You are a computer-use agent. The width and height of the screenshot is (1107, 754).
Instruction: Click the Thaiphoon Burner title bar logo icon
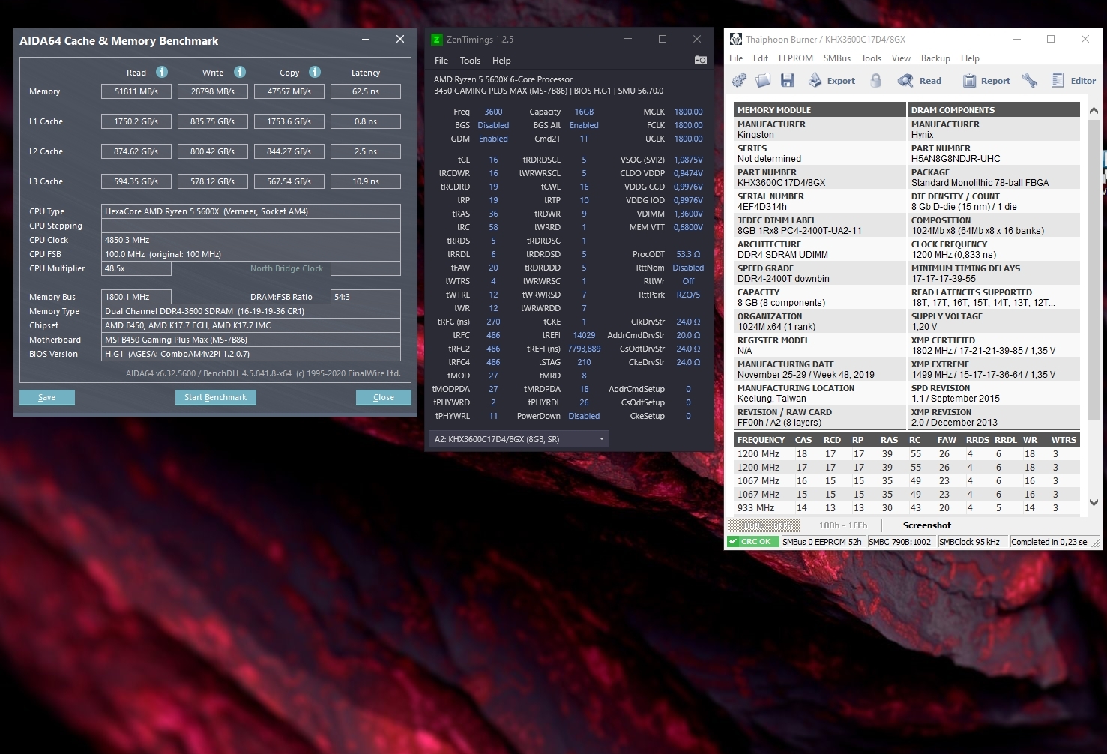coord(736,39)
